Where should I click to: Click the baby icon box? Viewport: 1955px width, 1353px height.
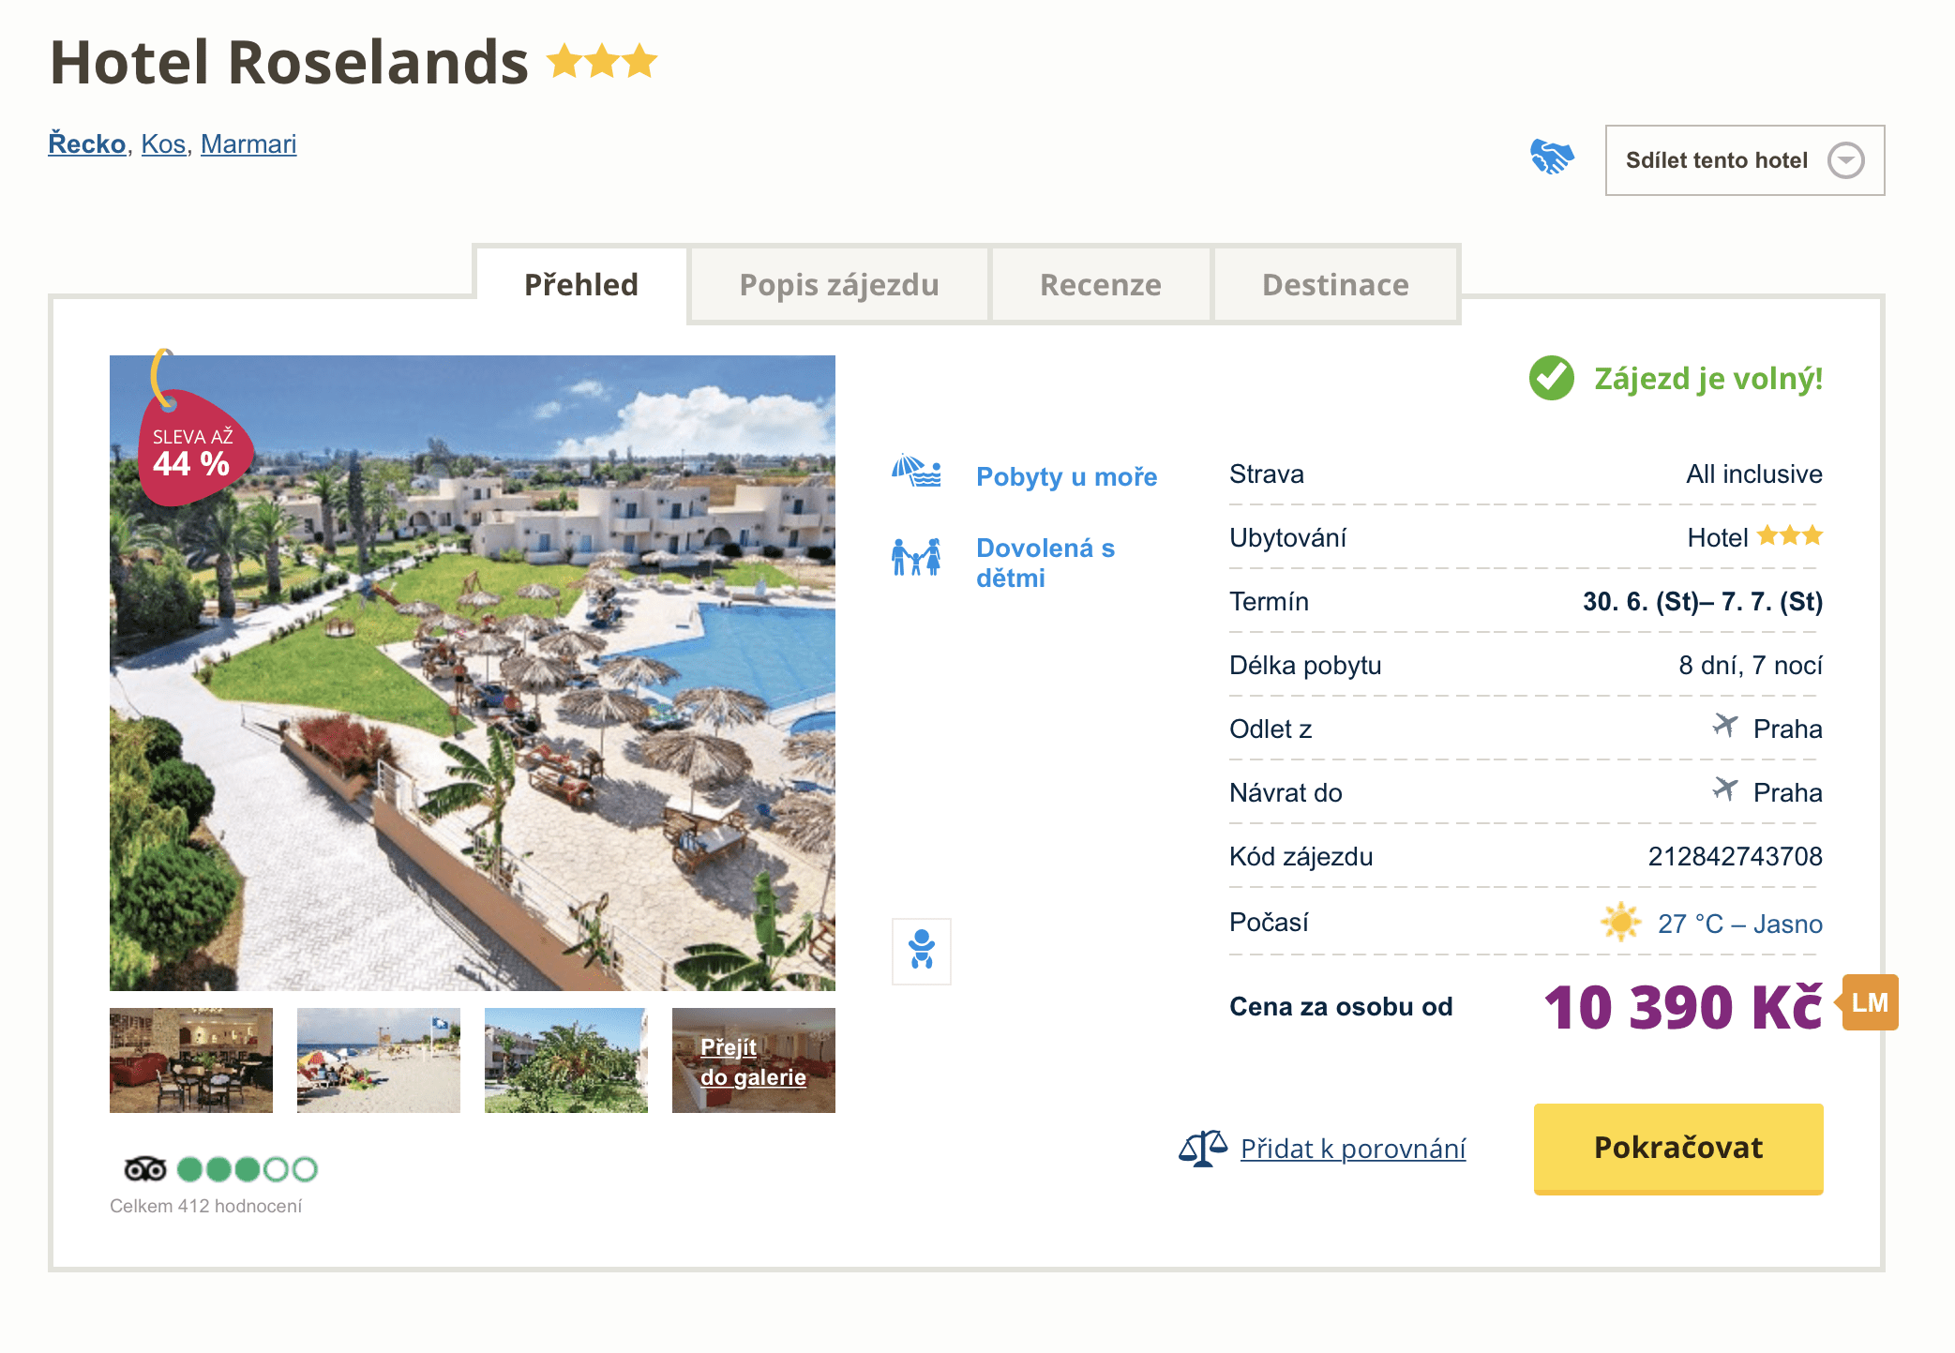point(922,951)
